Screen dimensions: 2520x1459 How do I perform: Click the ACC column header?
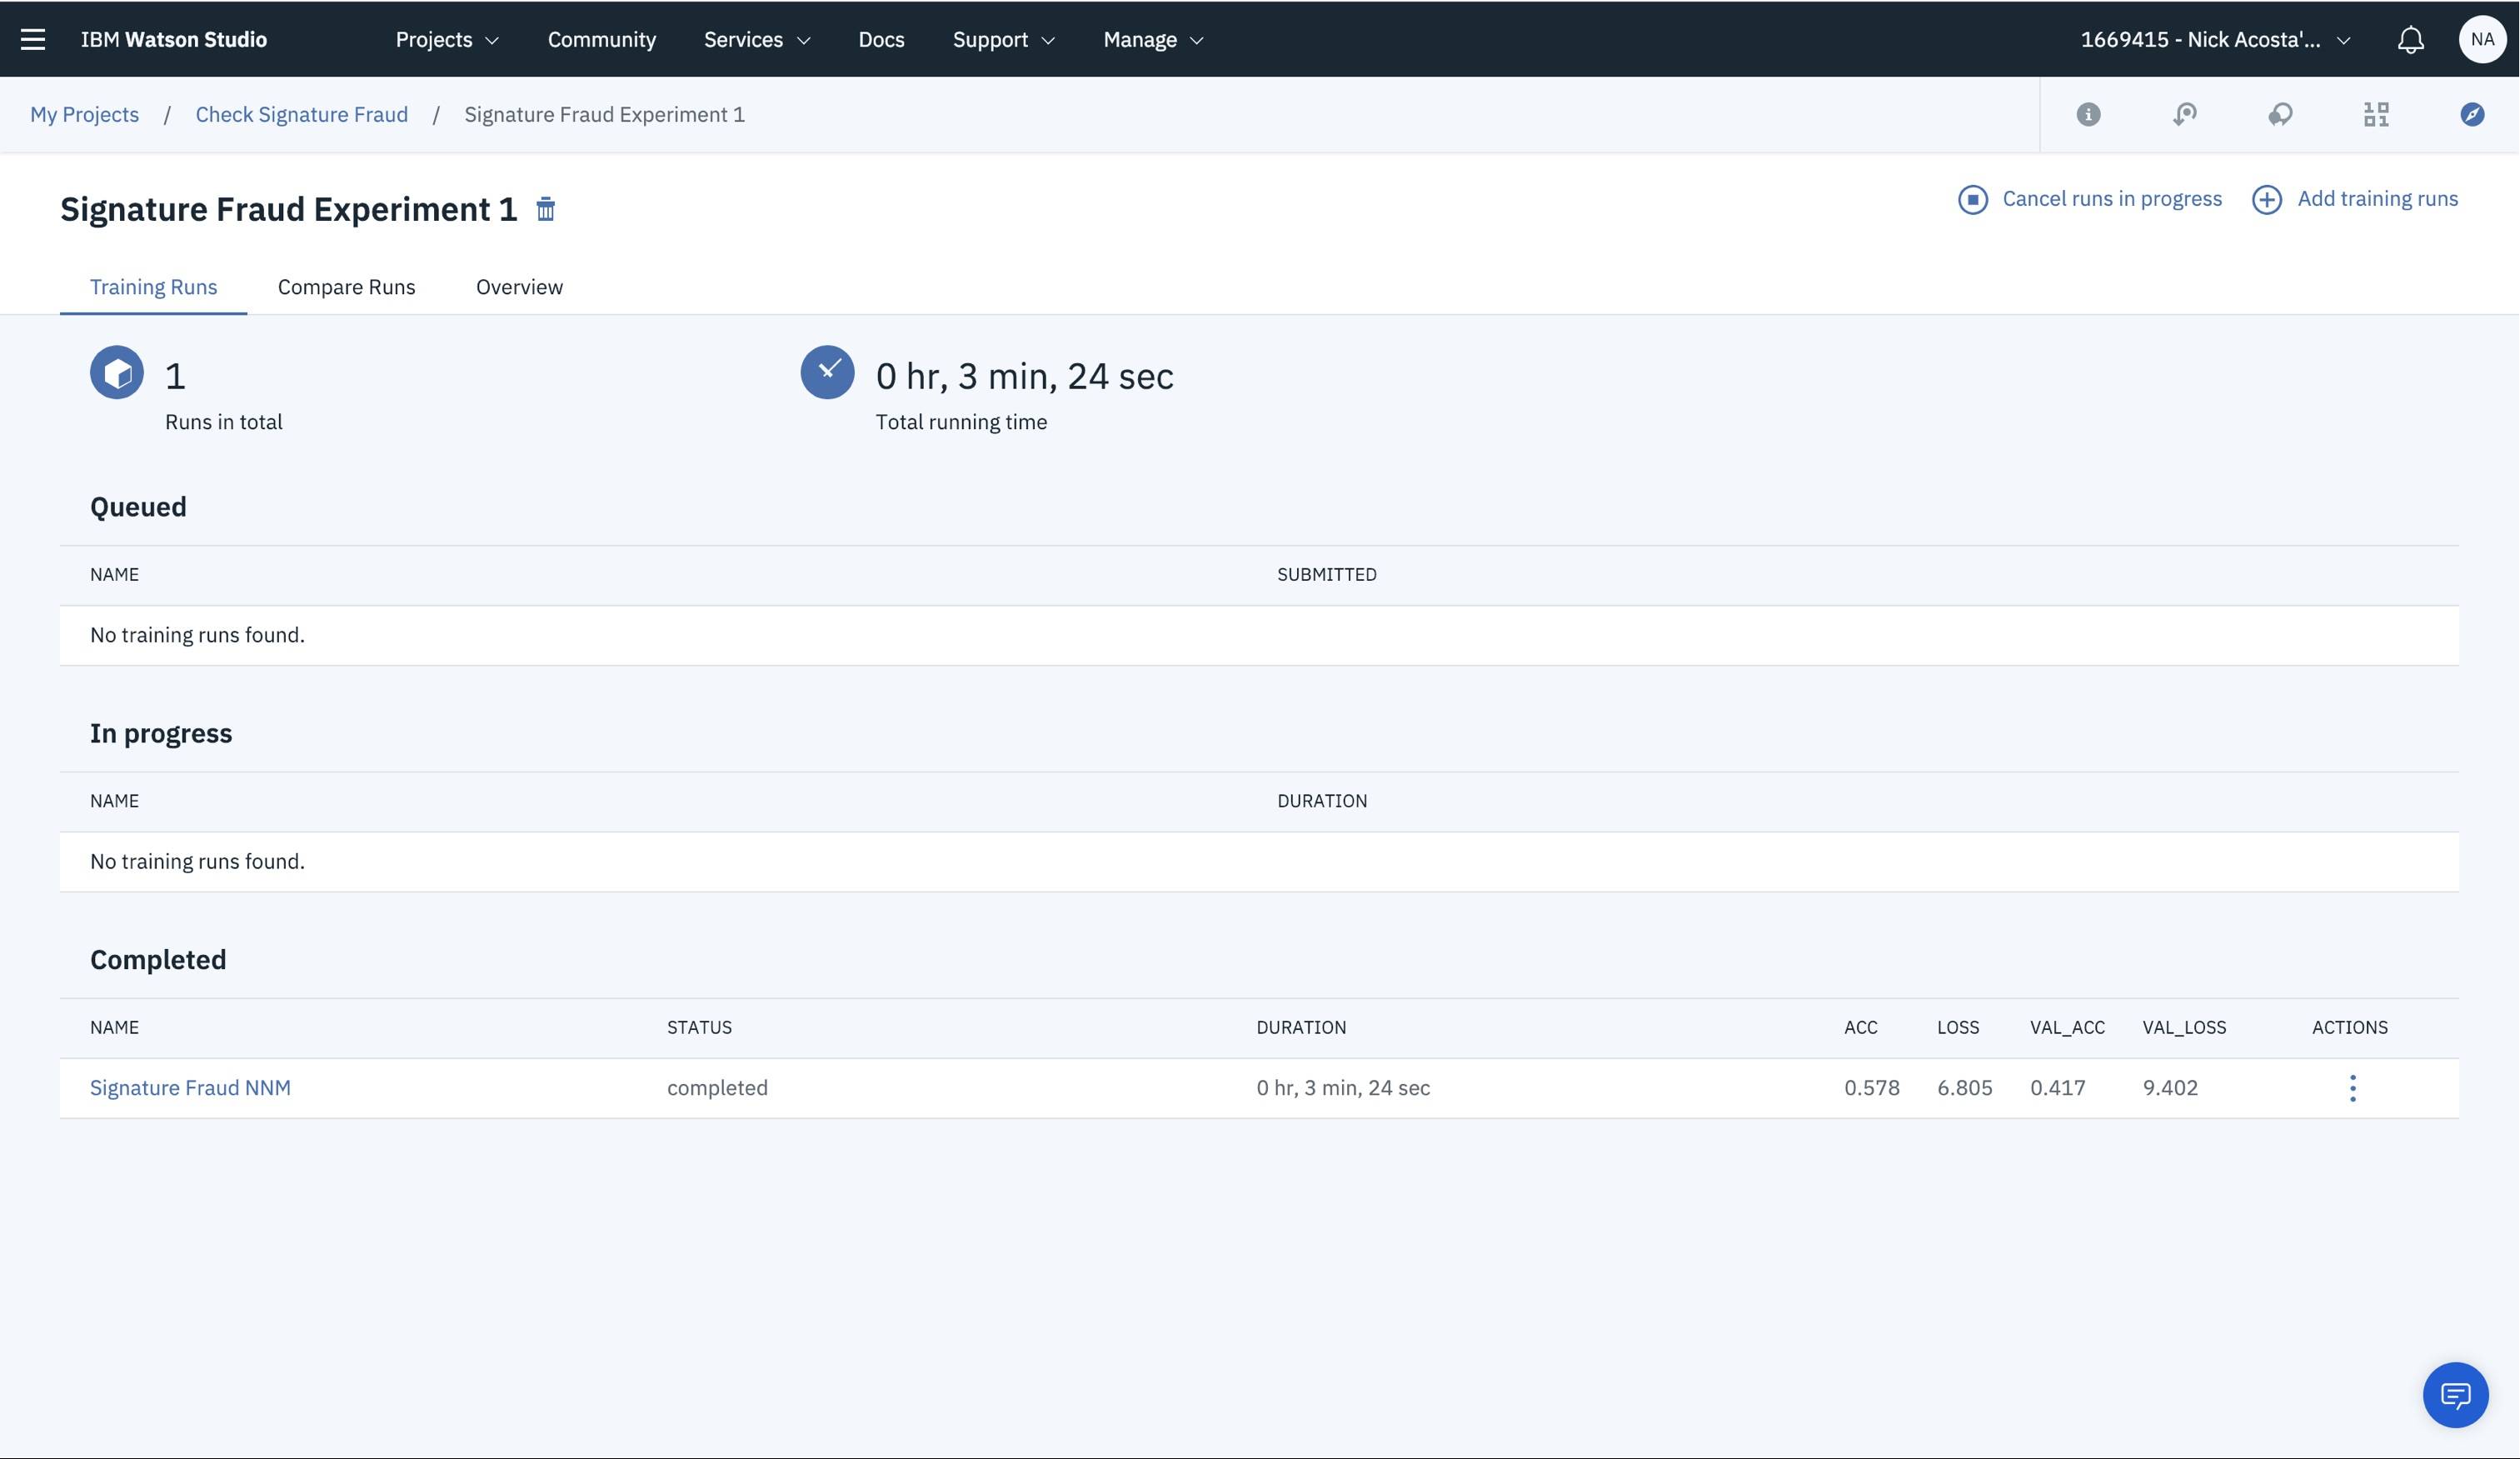1860,1027
